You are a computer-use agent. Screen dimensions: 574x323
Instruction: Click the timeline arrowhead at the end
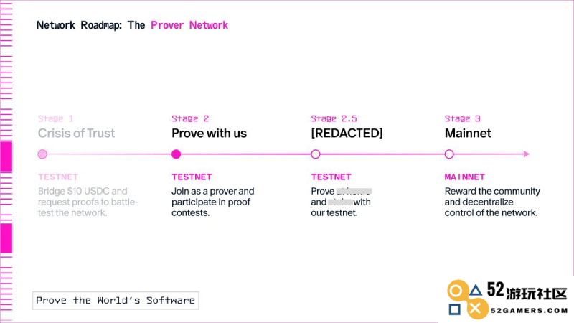(527, 154)
